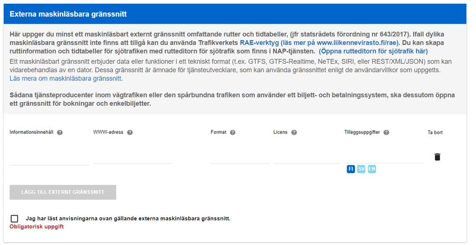Viewport: 476px width, 245px height.
Task: Click the 'Obligatorisk uppgift' error text
Action: click(37, 227)
